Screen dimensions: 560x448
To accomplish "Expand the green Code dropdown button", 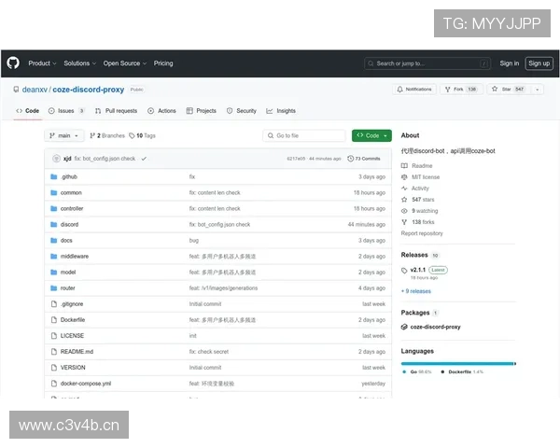I will tap(371, 135).
